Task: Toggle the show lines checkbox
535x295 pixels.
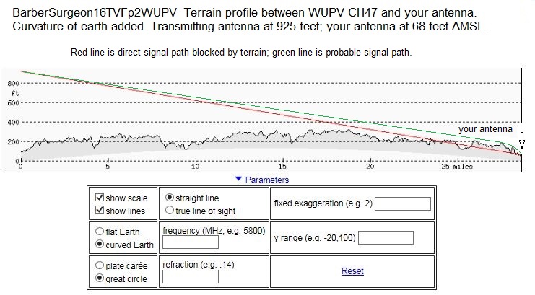Action: click(100, 211)
